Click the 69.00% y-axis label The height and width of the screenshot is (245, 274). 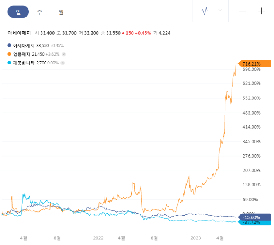click(250, 199)
